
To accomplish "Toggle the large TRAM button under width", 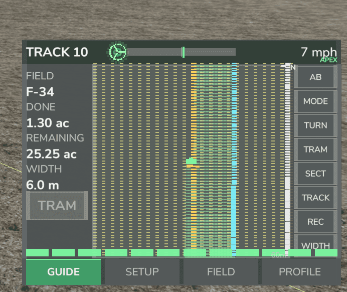I will pos(57,205).
